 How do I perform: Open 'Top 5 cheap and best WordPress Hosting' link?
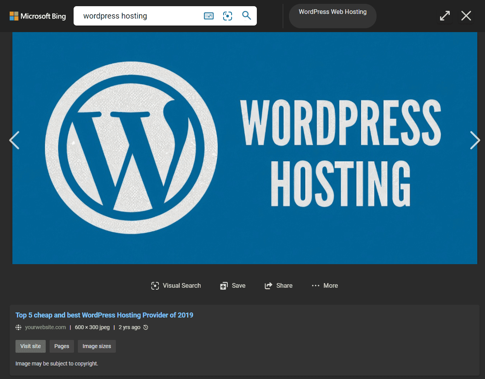click(104, 315)
